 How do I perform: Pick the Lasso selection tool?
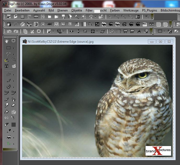point(8,54)
